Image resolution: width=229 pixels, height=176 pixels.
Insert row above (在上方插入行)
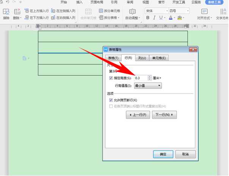[37, 11]
